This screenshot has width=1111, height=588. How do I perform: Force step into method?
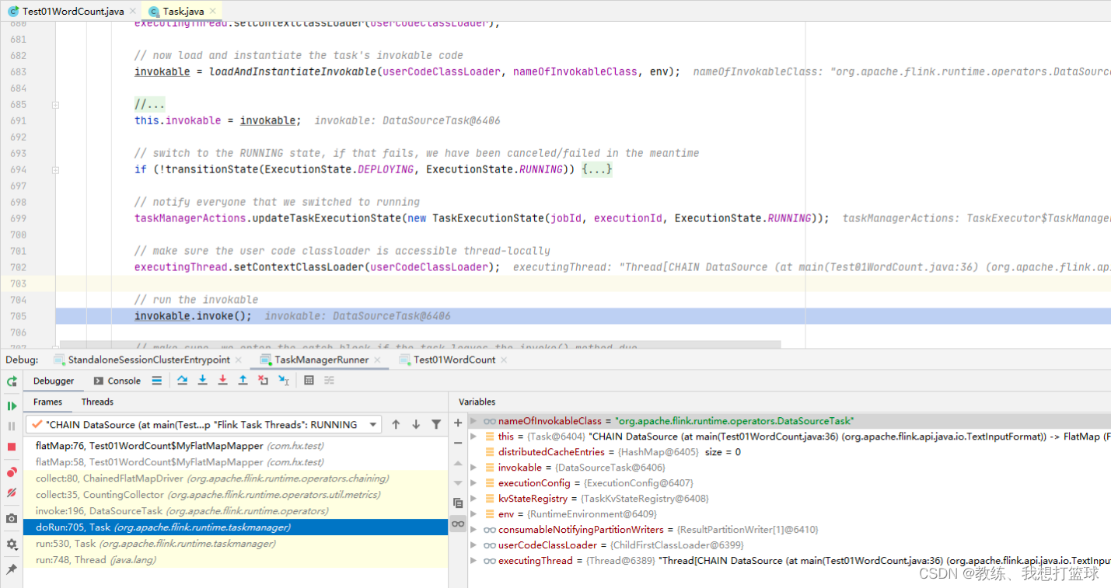pyautogui.click(x=222, y=381)
